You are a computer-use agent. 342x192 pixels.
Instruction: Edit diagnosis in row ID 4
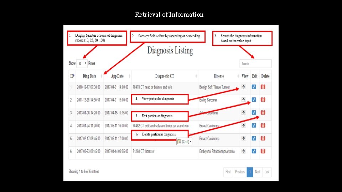click(x=254, y=126)
